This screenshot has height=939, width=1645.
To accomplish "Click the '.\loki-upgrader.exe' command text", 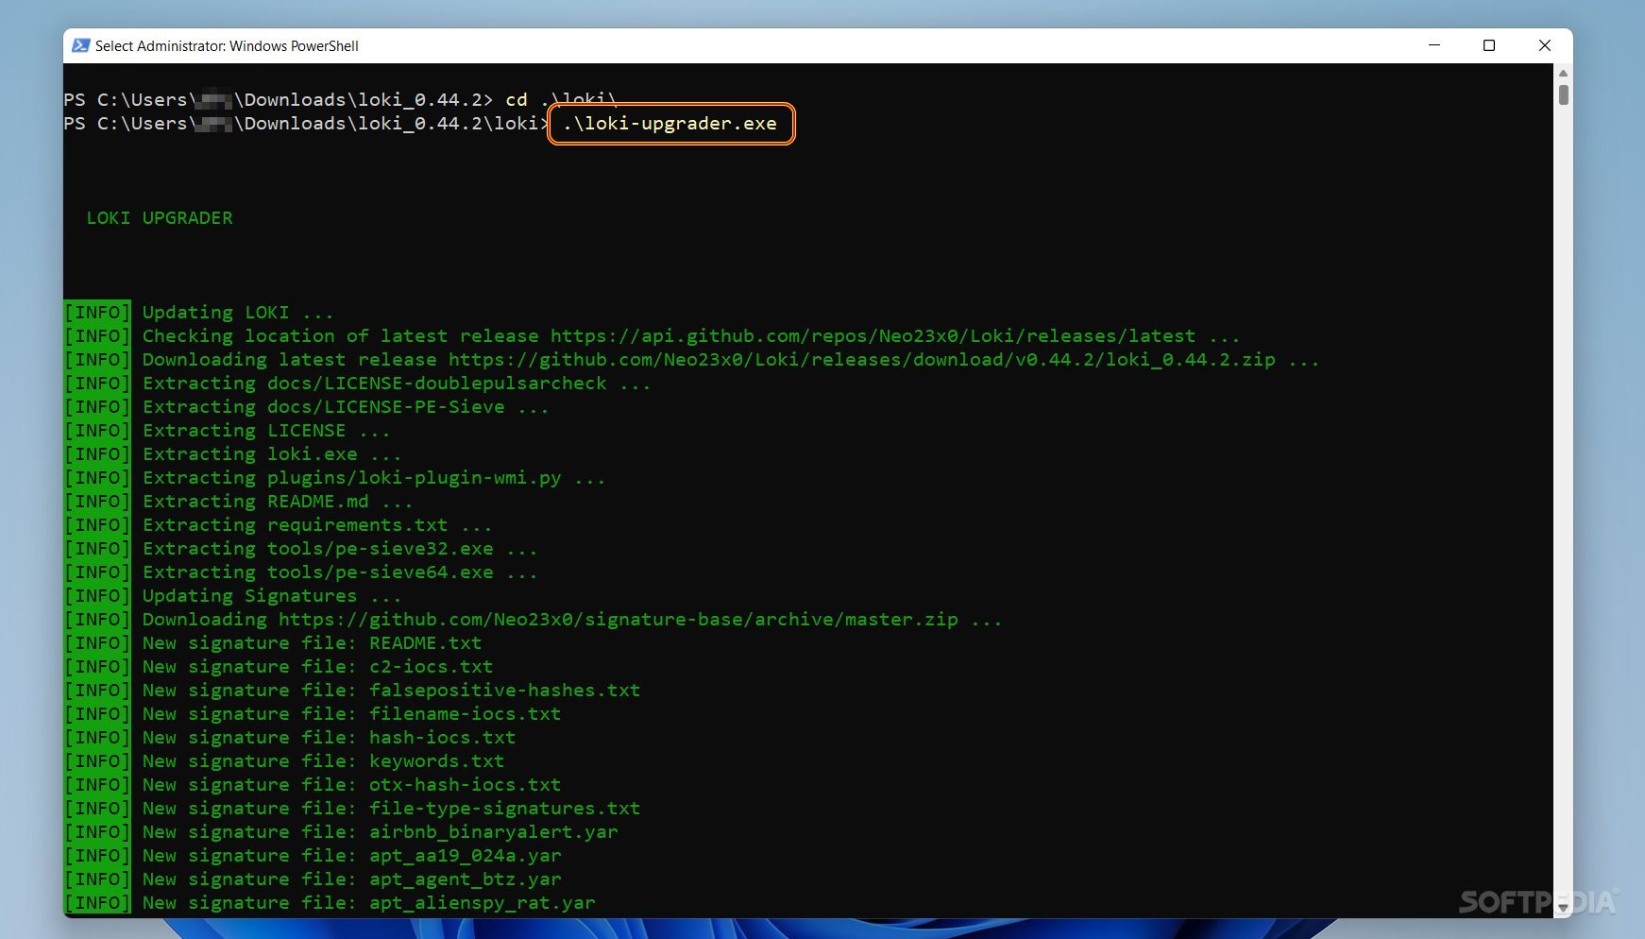I will tap(670, 124).
